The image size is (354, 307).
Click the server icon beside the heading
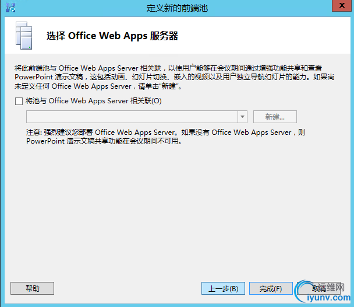pyautogui.click(x=24, y=36)
